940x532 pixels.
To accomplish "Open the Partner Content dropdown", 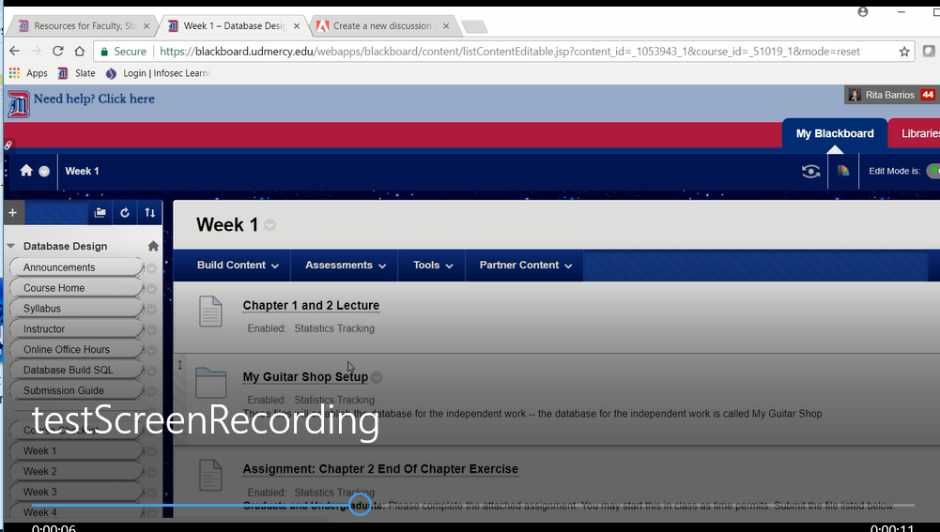I will [x=525, y=266].
